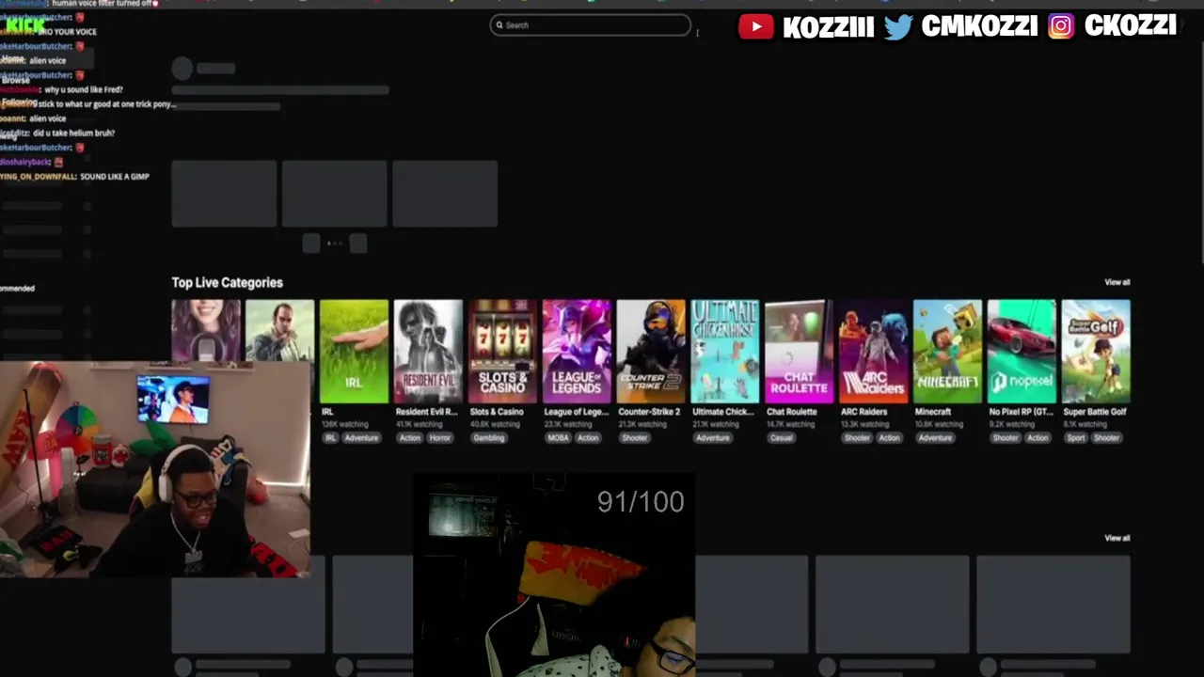The height and width of the screenshot is (677, 1204).
Task: Select the Action tag under League of Legends
Action: pyautogui.click(x=588, y=438)
